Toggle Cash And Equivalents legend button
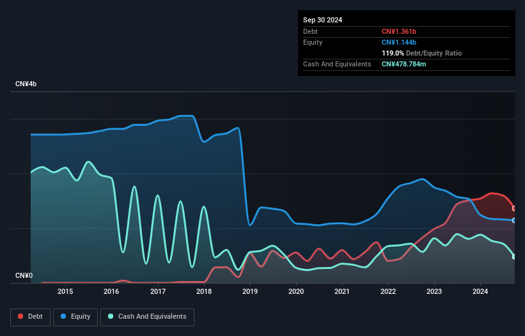The width and height of the screenshot is (525, 336). pyautogui.click(x=147, y=317)
